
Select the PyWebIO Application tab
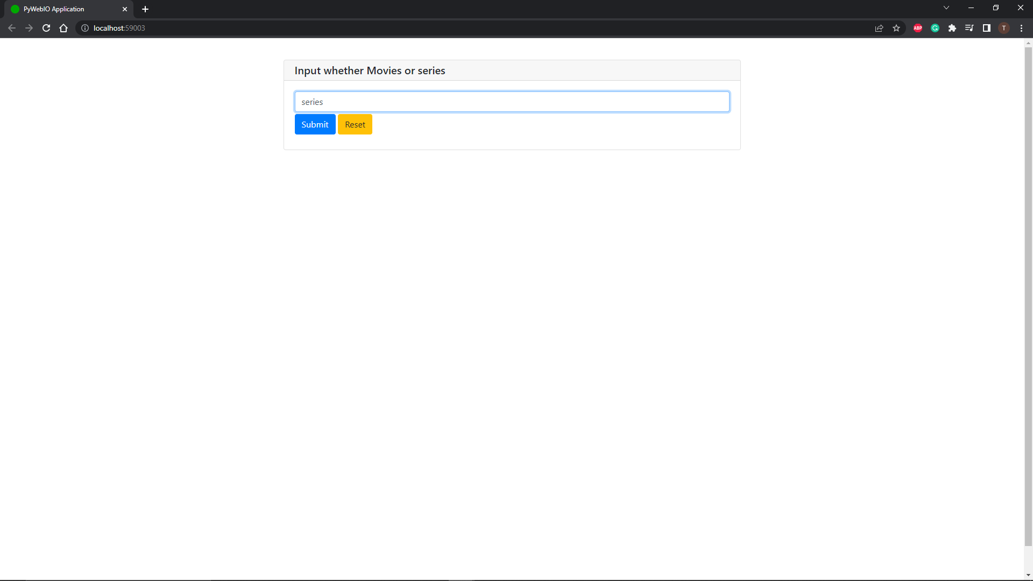click(69, 9)
